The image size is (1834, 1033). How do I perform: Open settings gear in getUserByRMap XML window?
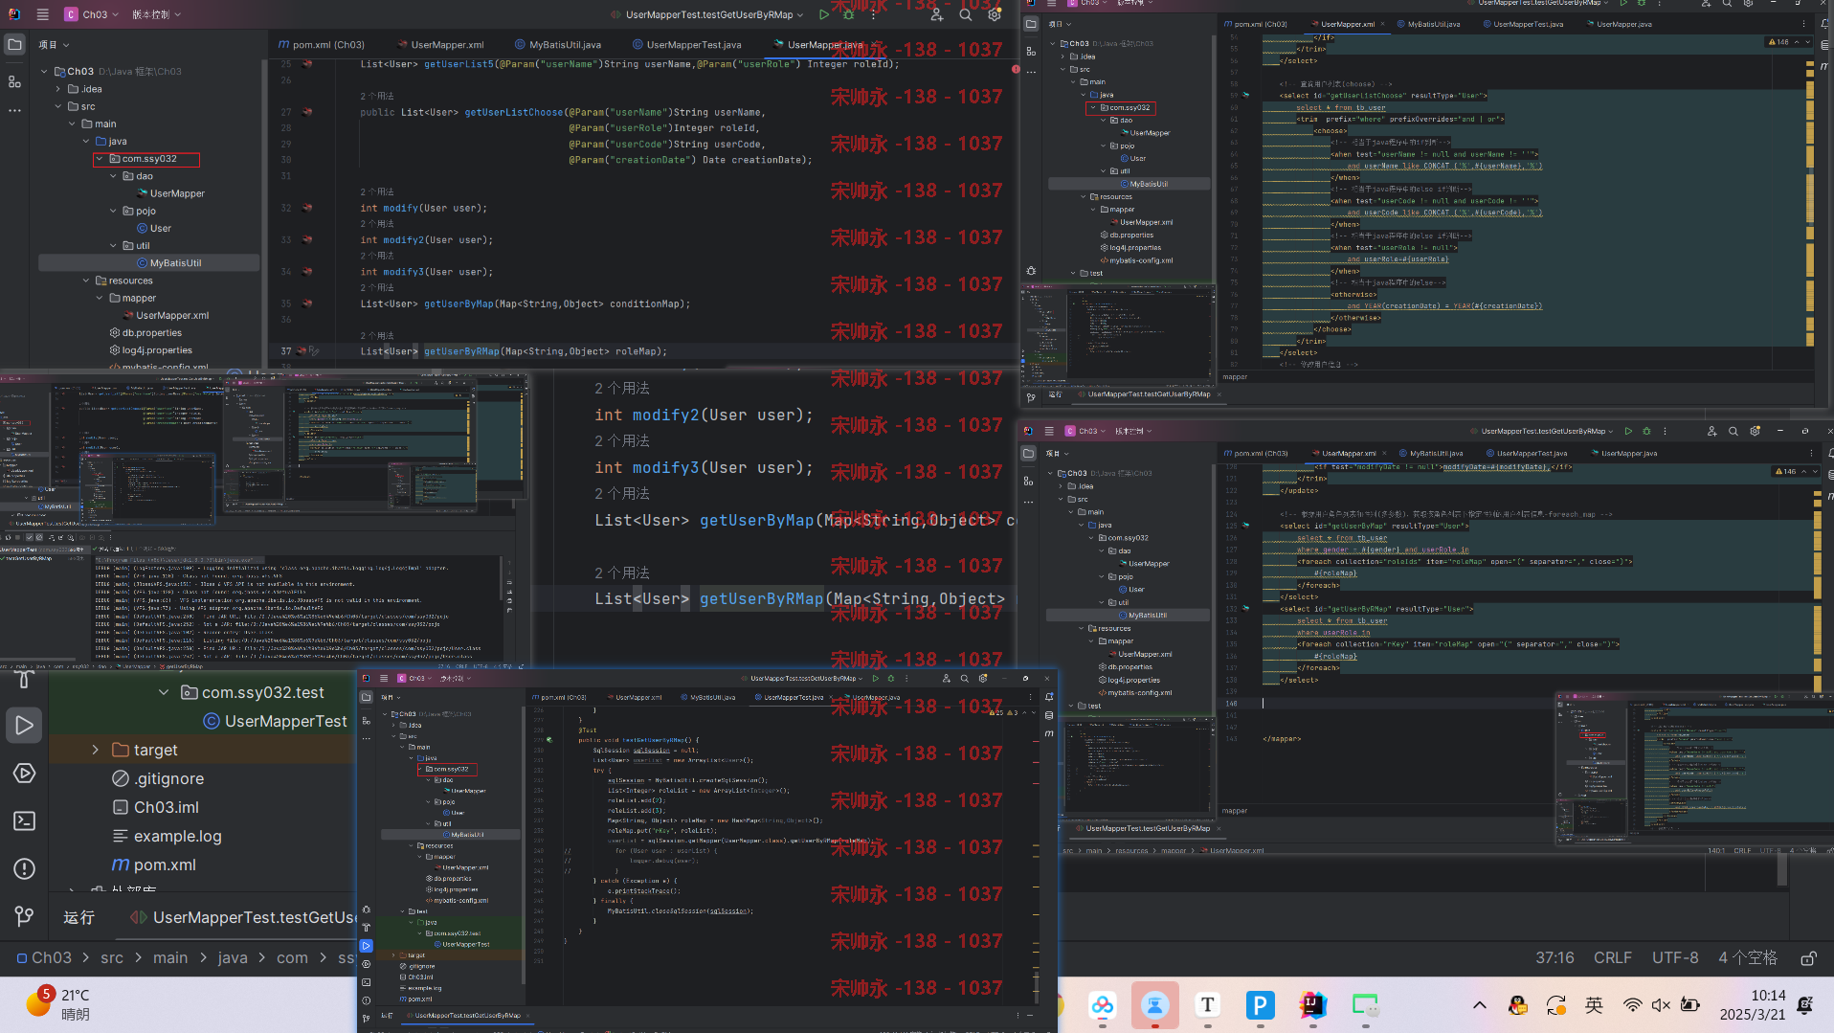[1755, 431]
